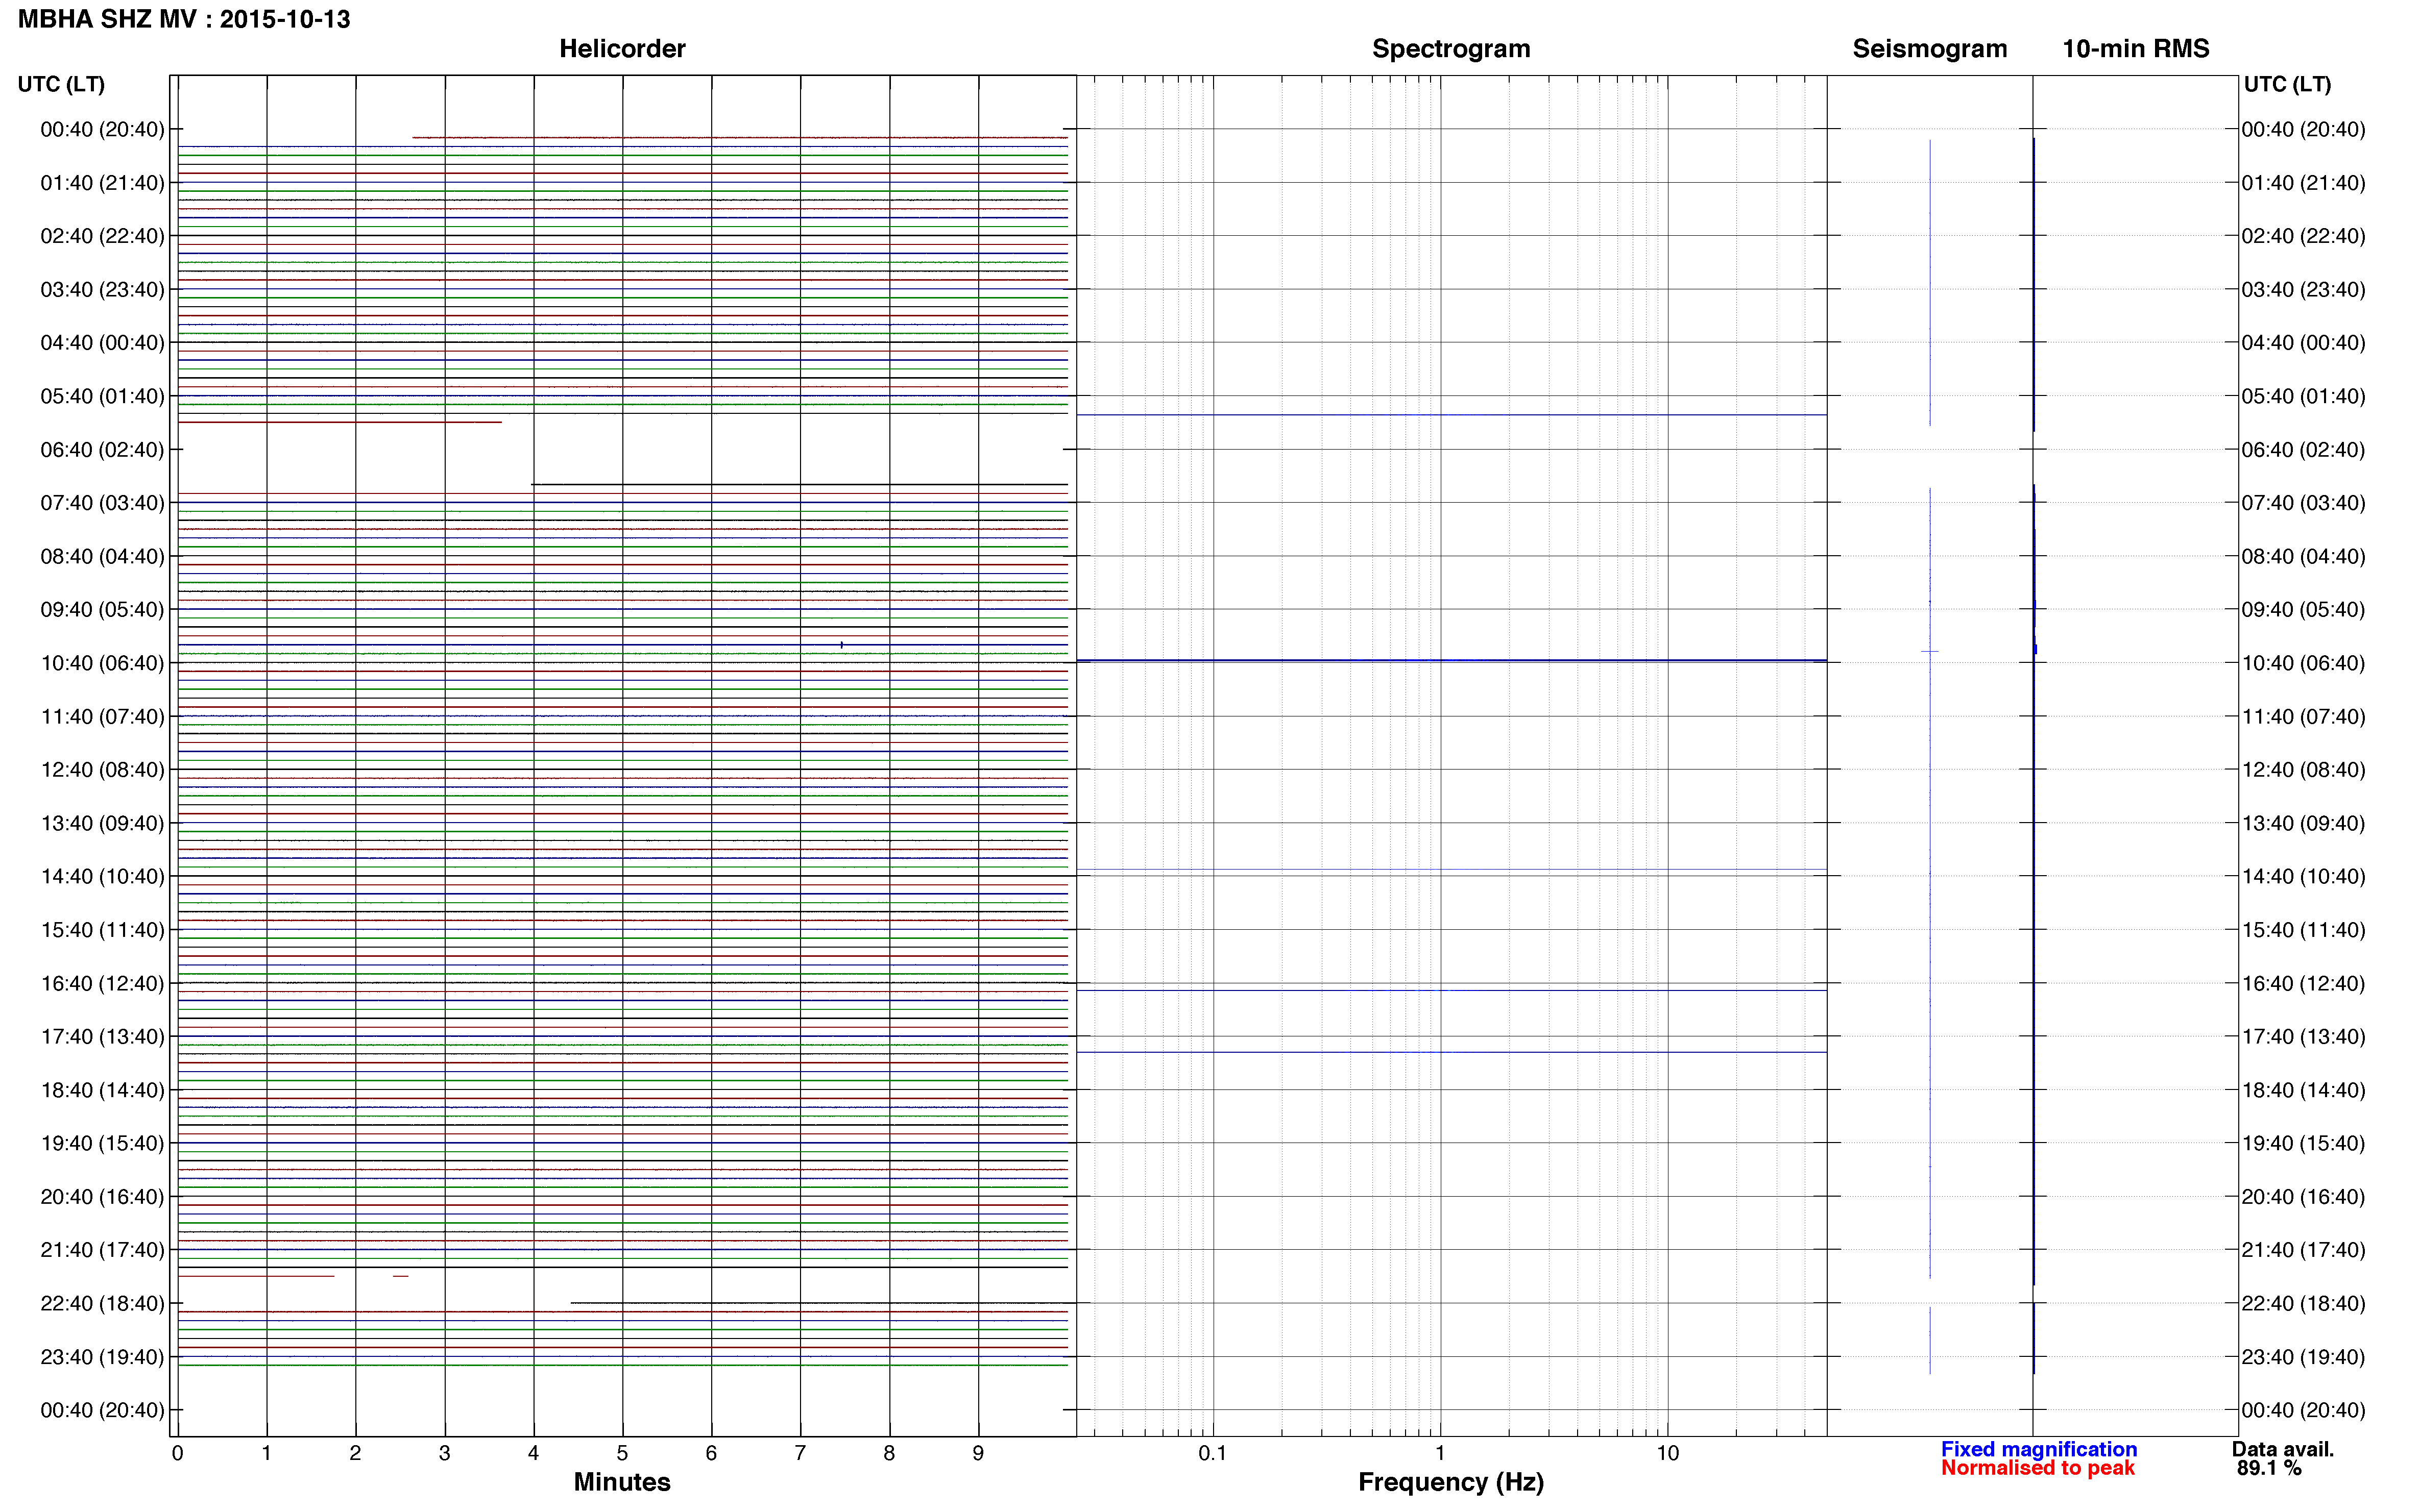Screen dimensions: 2420x1512
Task: Click the left 06:40 (02:40) time label
Action: tap(102, 449)
